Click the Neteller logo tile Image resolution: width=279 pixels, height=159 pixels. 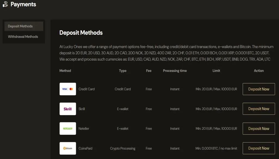click(68, 129)
